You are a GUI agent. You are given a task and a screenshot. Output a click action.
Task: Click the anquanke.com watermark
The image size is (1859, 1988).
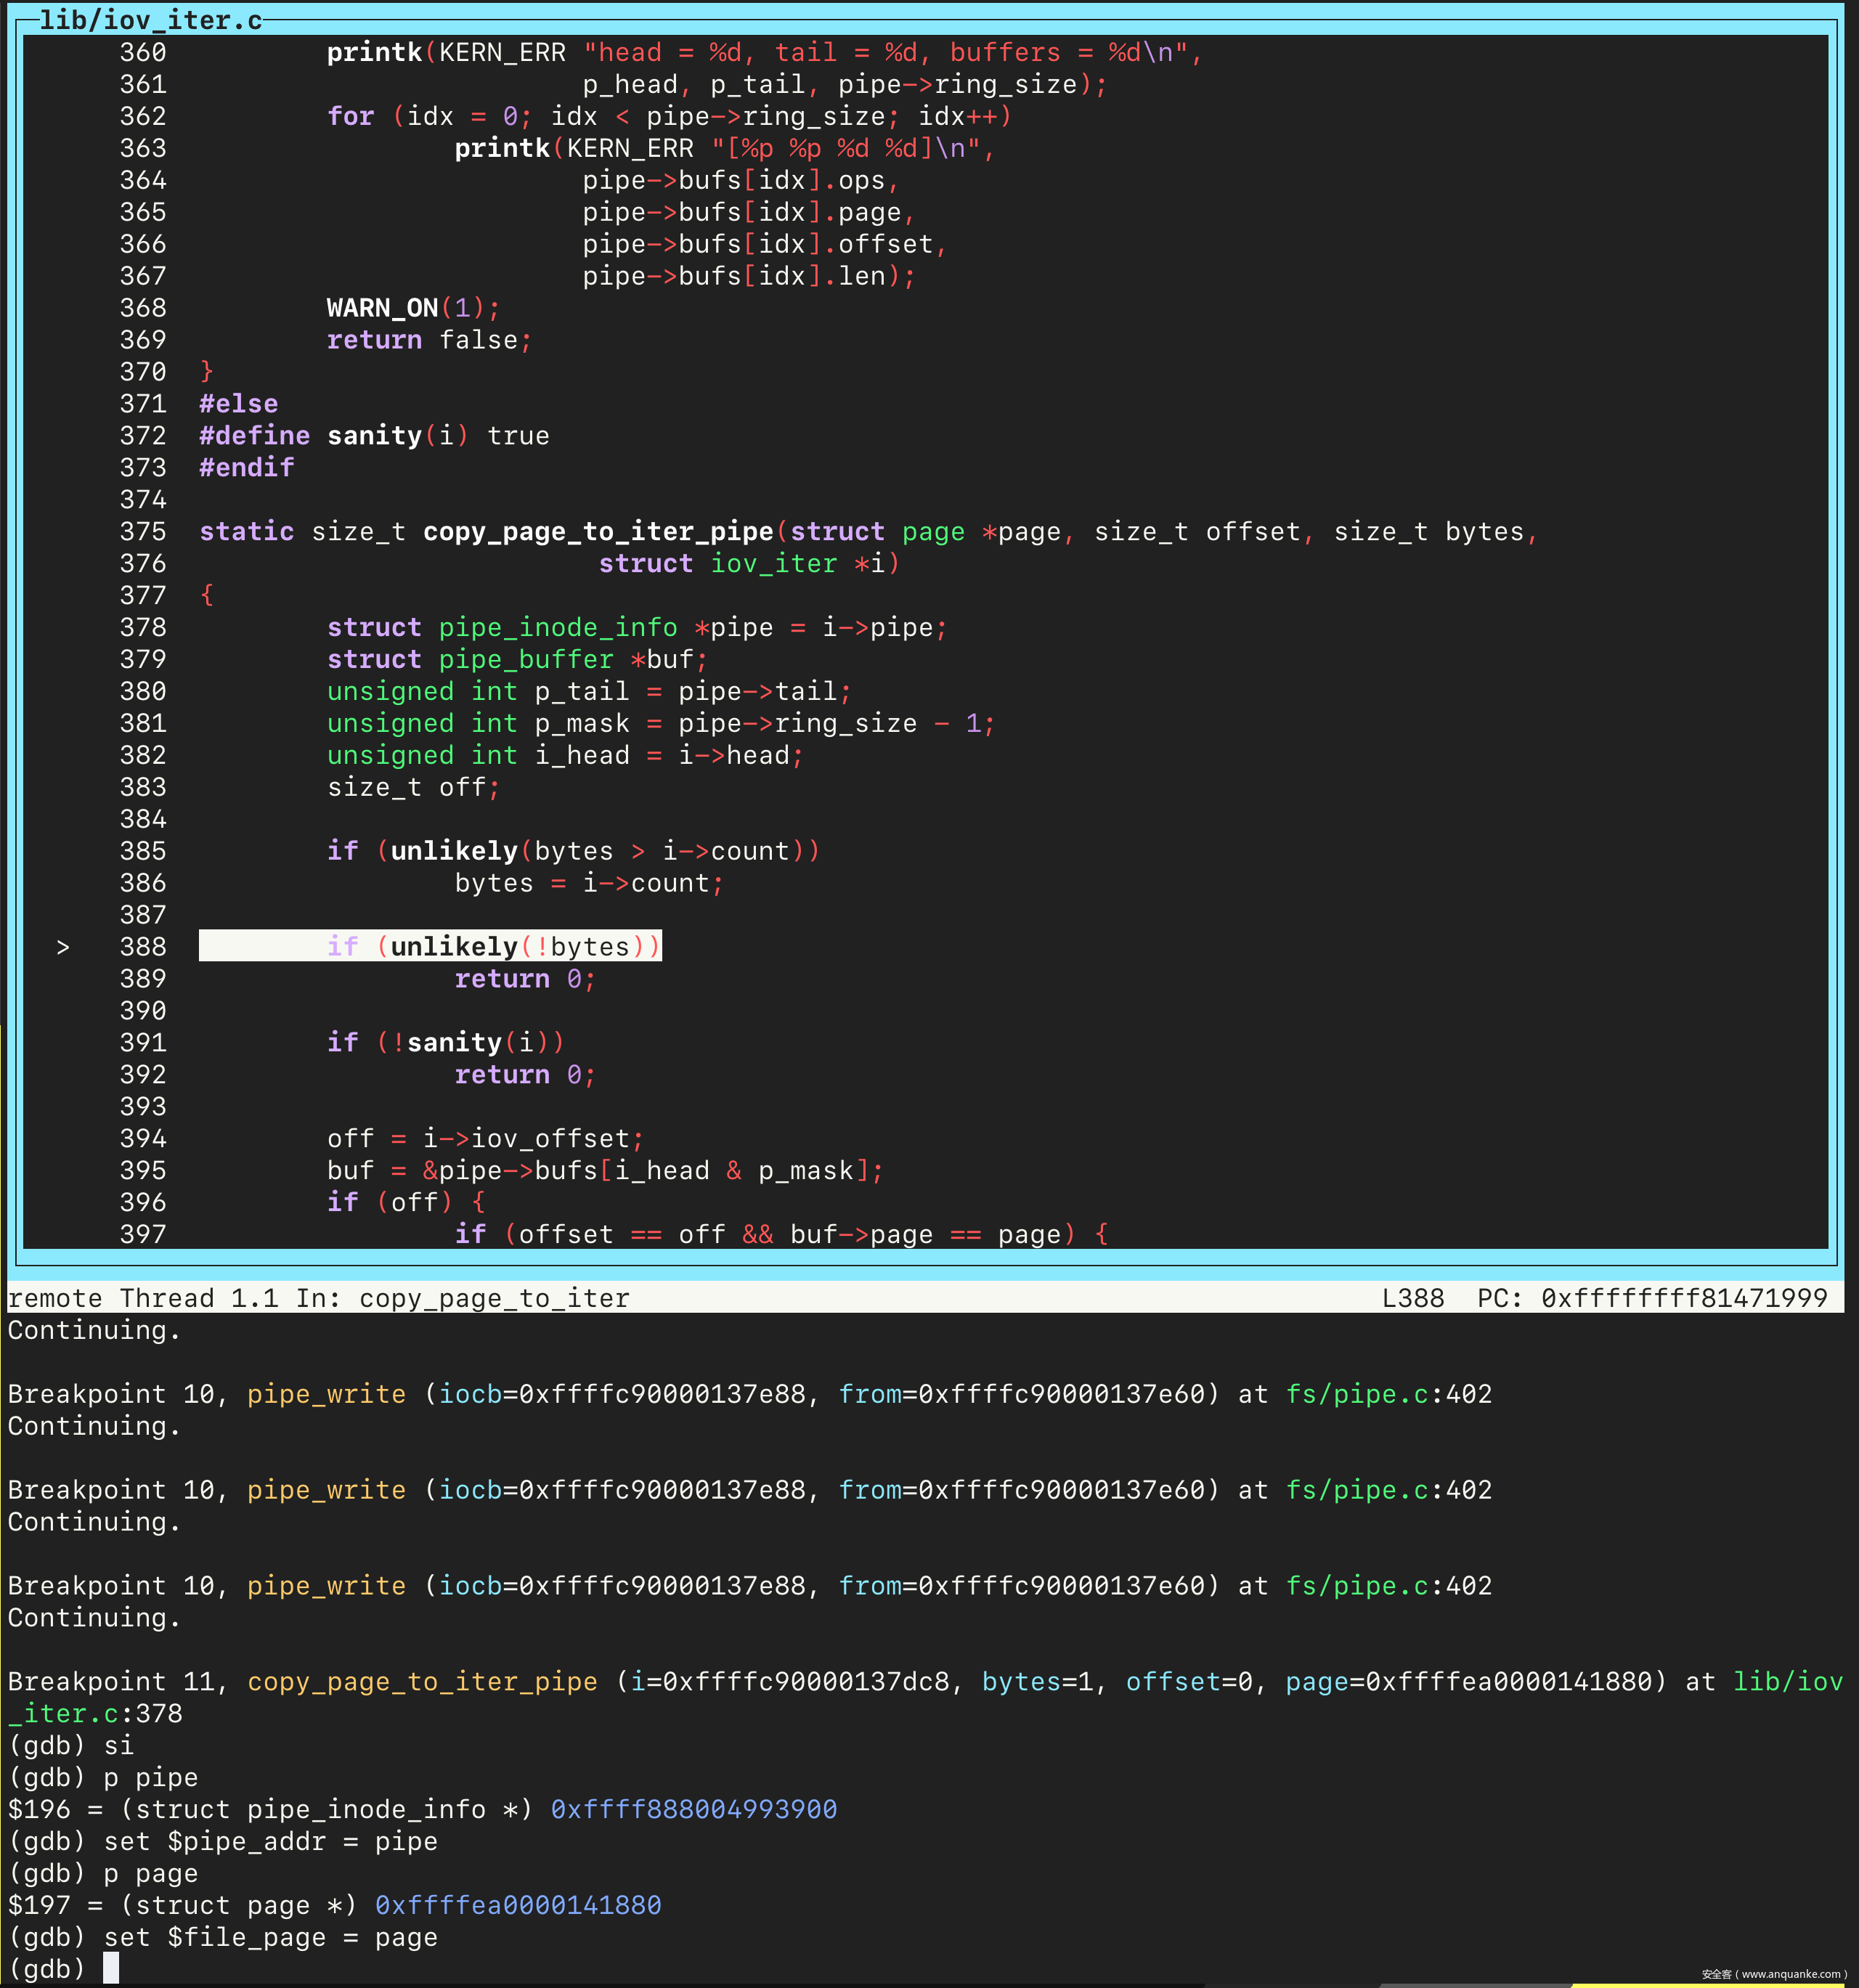(x=1773, y=1974)
